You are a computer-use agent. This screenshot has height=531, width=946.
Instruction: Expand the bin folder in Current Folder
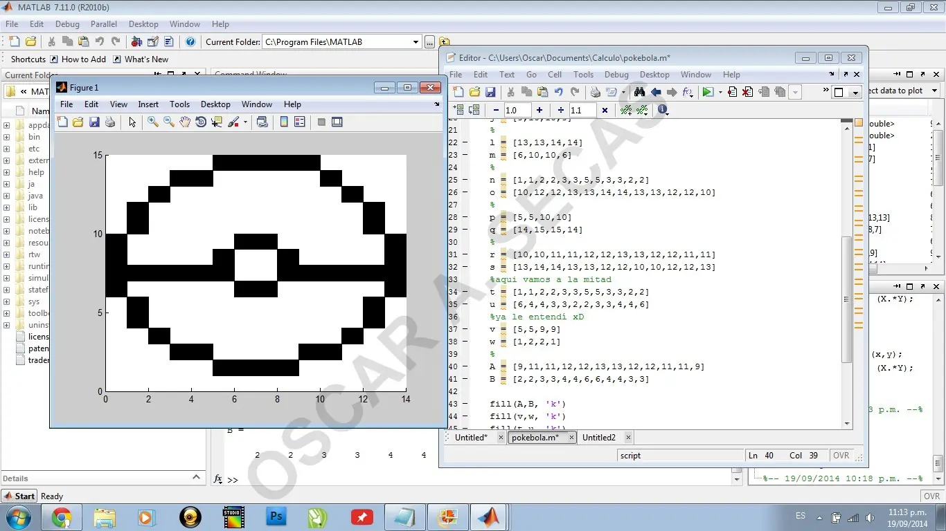[7, 137]
